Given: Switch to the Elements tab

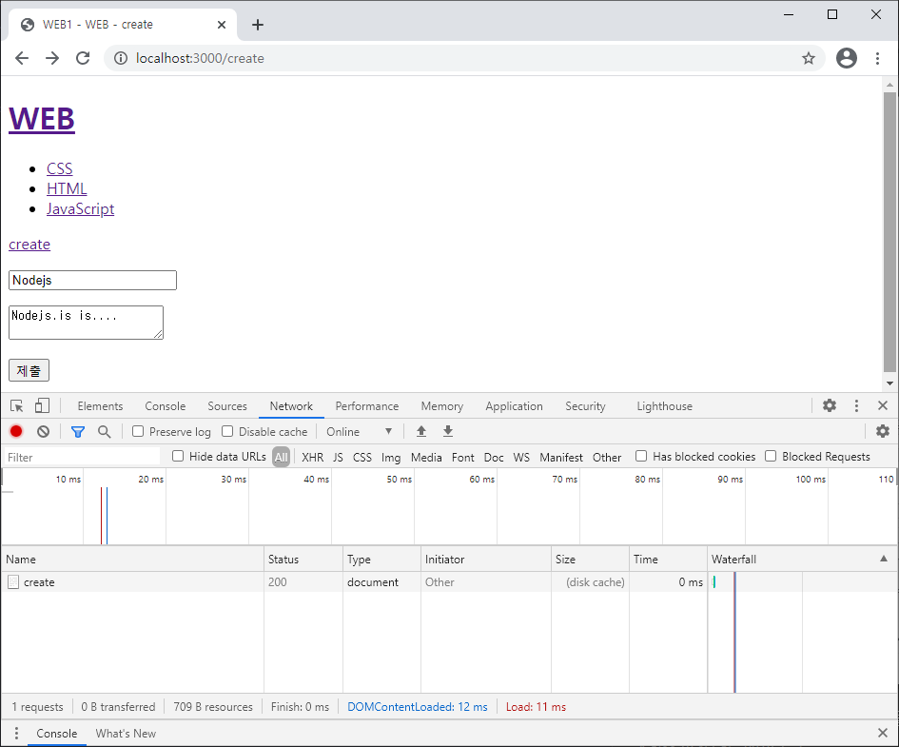Looking at the screenshot, I should click(100, 406).
